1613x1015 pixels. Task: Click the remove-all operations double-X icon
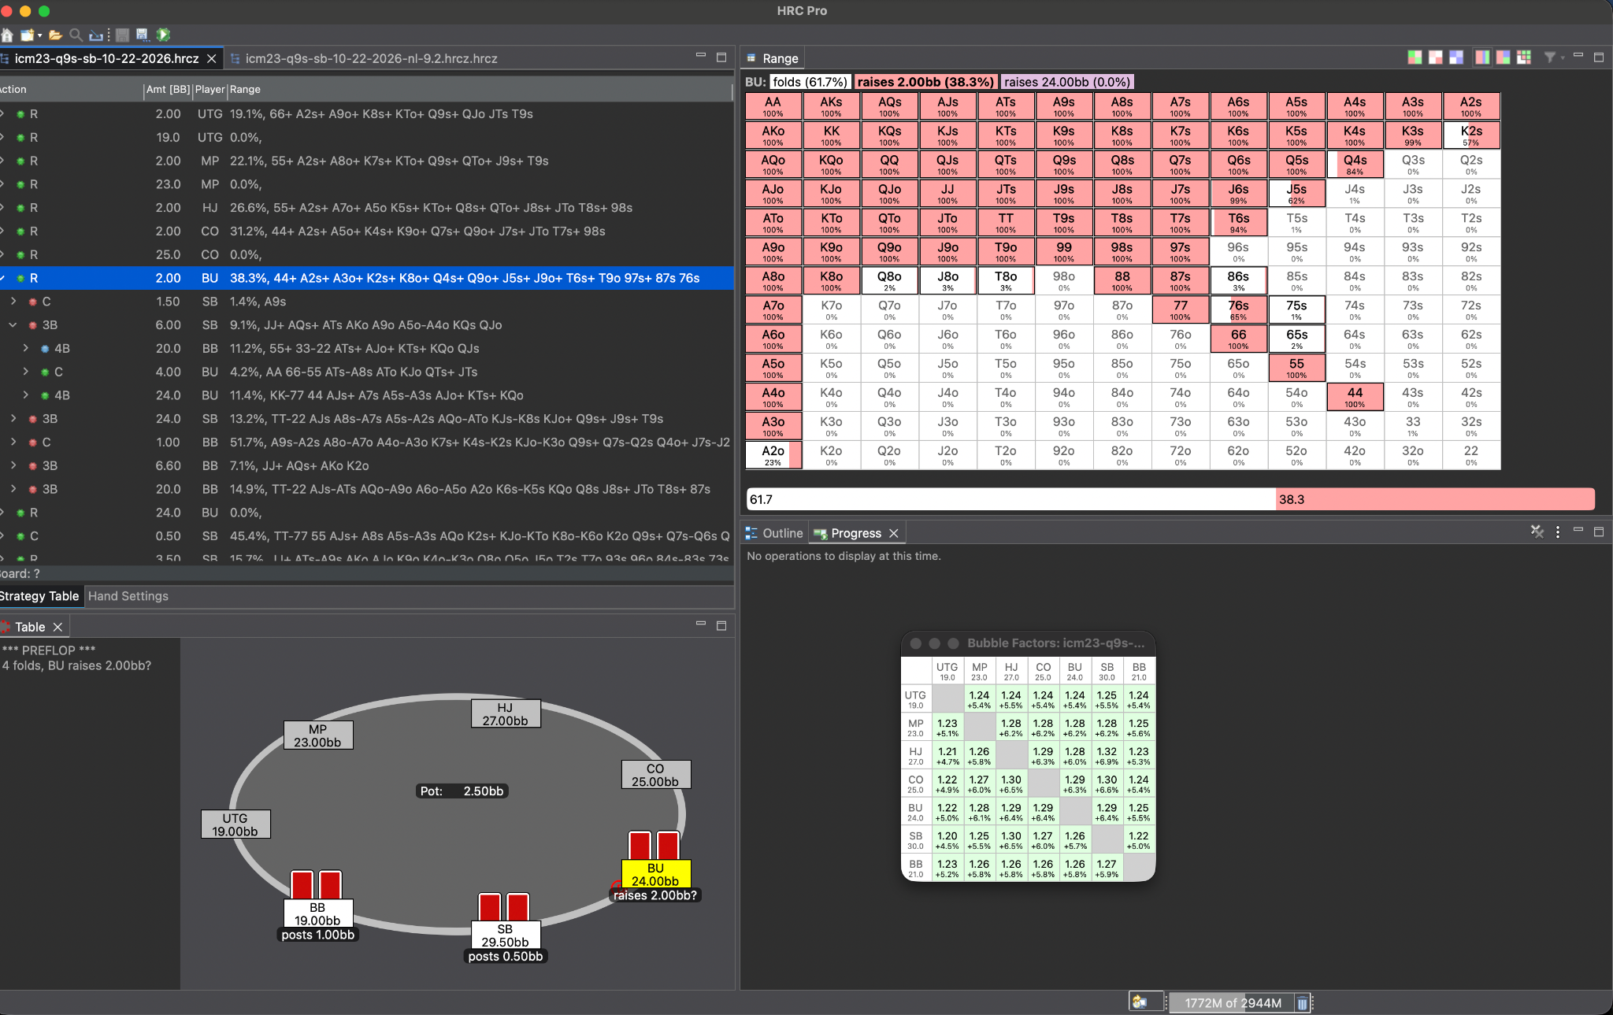(x=1537, y=532)
